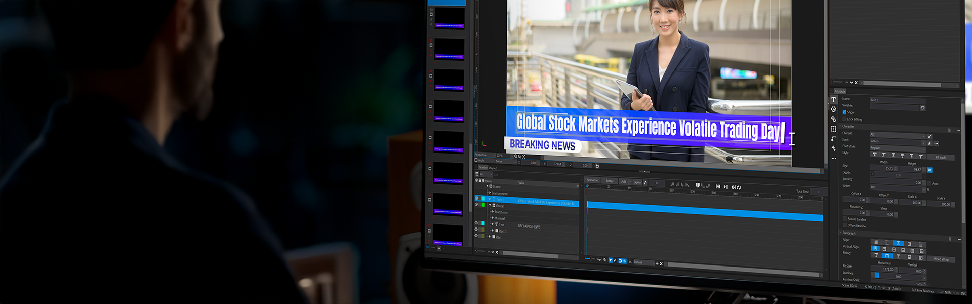
Task: Open the more options dots in attribute sidebar
Action: click(x=834, y=158)
